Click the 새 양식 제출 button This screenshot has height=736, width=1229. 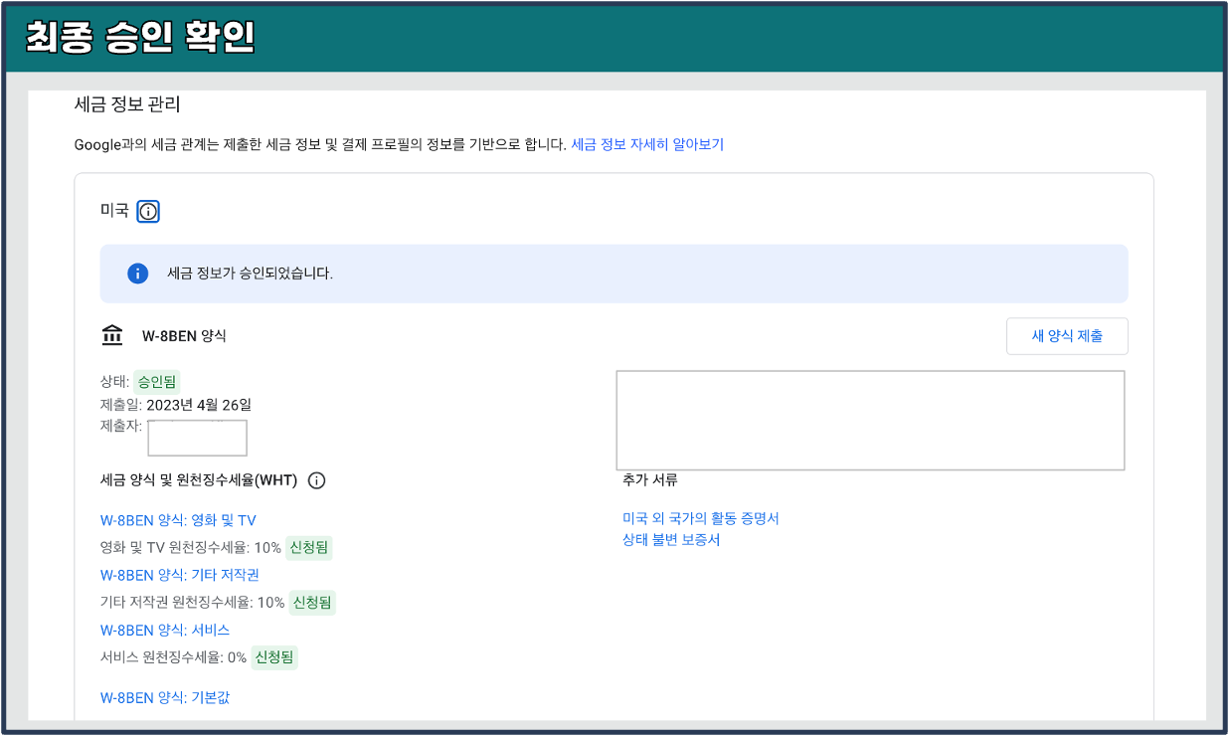pos(1067,335)
